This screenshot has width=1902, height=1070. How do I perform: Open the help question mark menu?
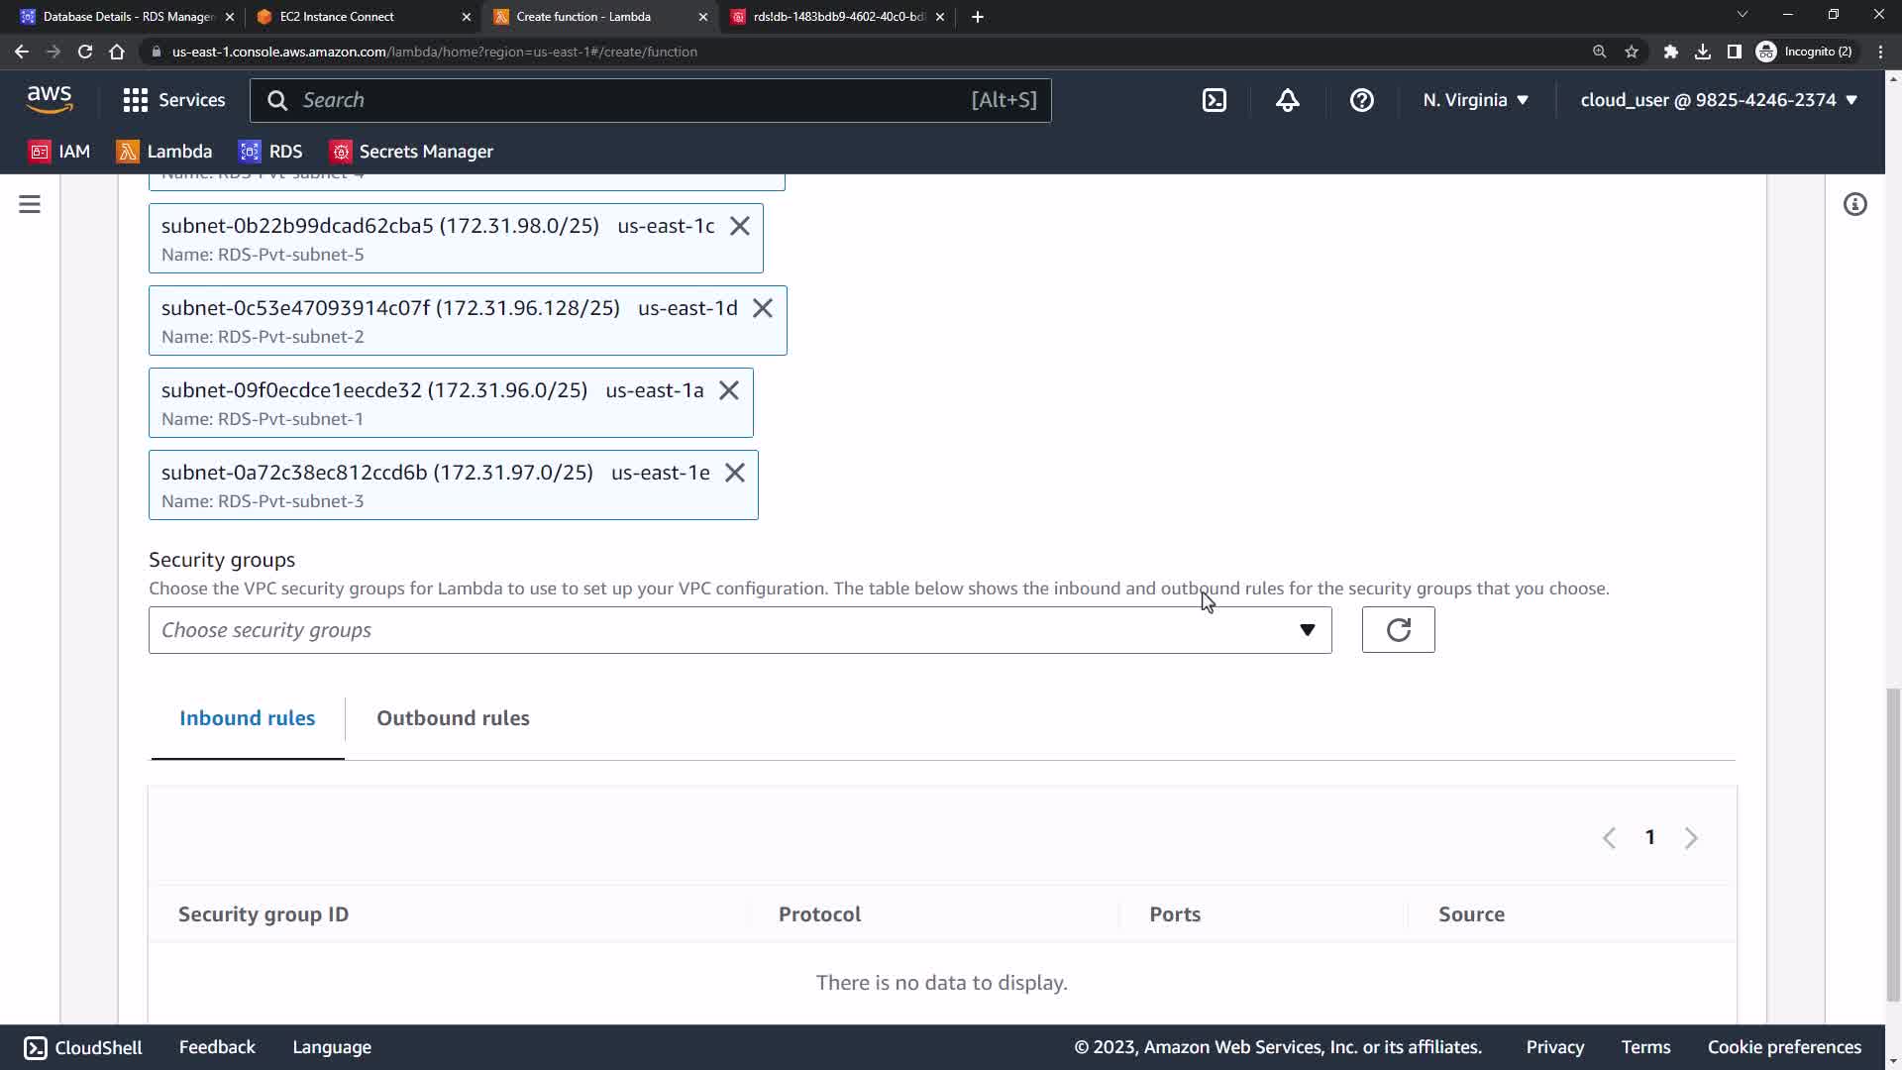tap(1361, 100)
